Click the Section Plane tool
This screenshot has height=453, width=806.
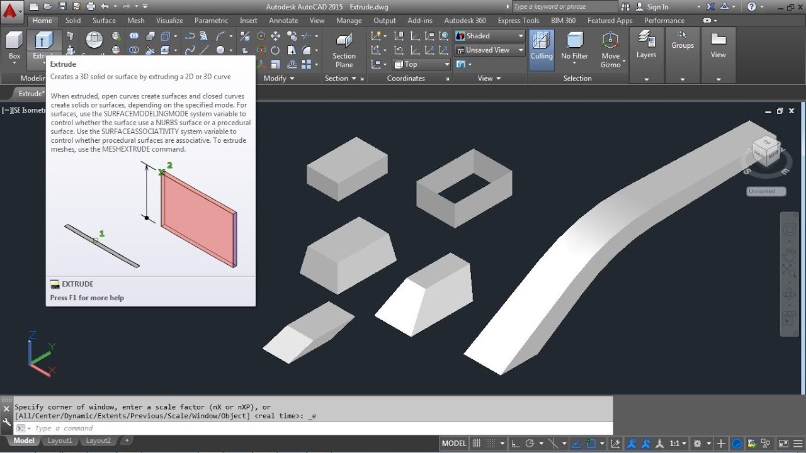pyautogui.click(x=344, y=50)
